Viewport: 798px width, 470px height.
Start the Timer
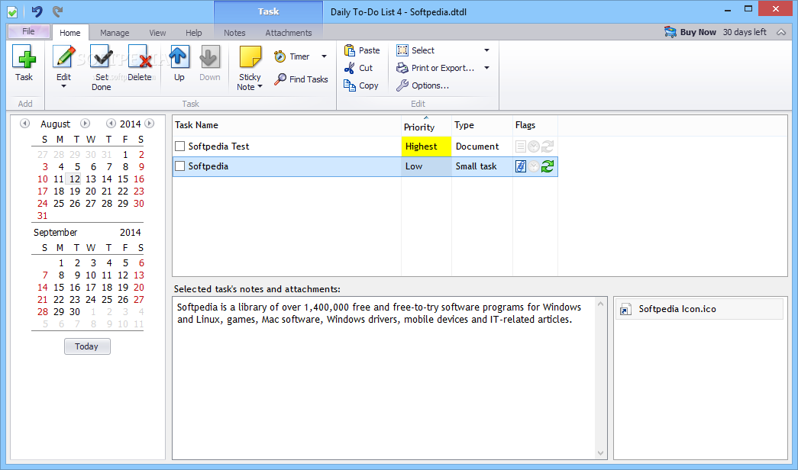[292, 56]
